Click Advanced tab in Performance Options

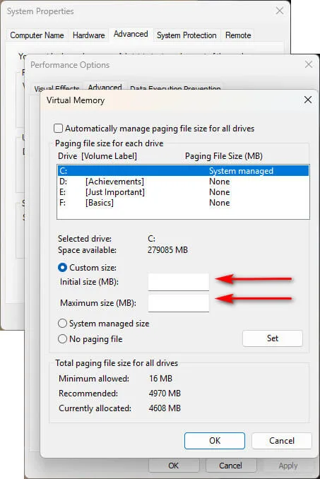(105, 87)
